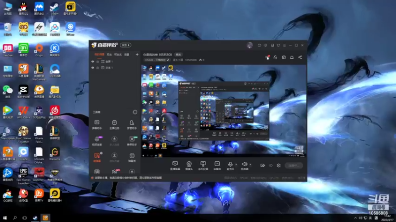Add a 直播屏幕 screen capture source
The height and width of the screenshot is (222, 396).
(x=175, y=166)
